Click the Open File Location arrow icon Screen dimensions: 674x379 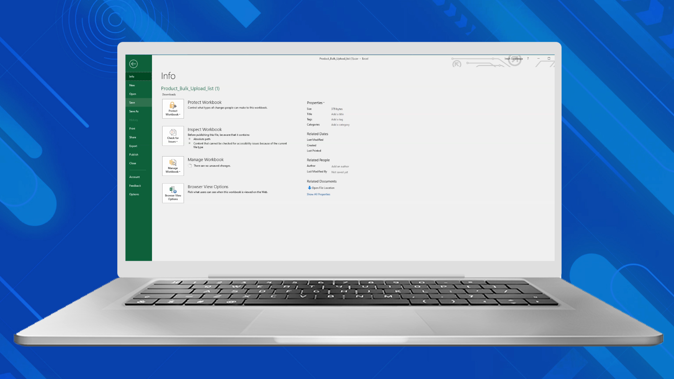click(309, 188)
